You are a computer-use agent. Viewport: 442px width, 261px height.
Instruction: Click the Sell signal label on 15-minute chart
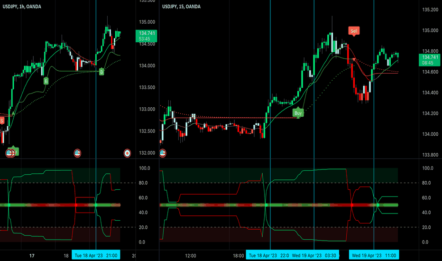(x=353, y=31)
